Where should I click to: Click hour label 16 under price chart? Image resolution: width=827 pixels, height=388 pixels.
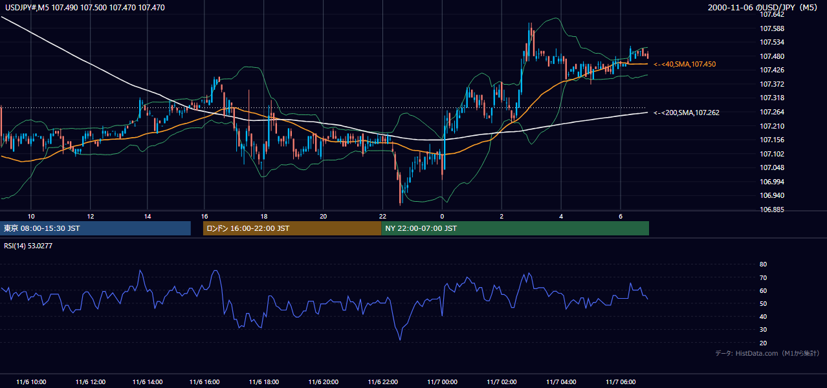pos(204,216)
